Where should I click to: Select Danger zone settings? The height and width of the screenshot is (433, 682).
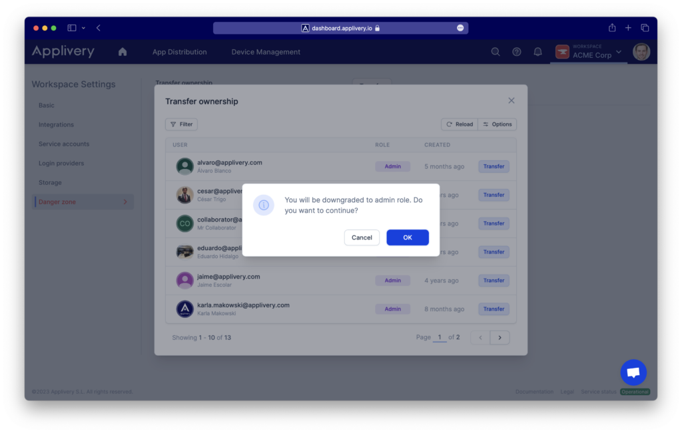point(83,202)
